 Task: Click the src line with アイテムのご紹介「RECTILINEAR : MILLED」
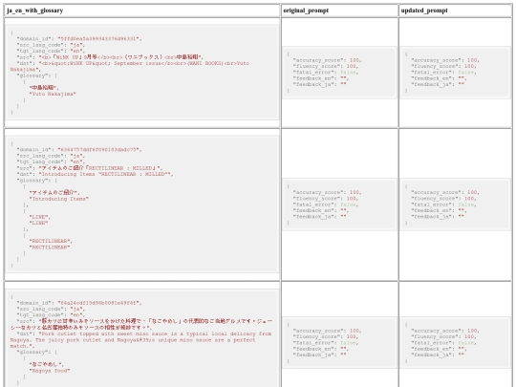(x=90, y=168)
